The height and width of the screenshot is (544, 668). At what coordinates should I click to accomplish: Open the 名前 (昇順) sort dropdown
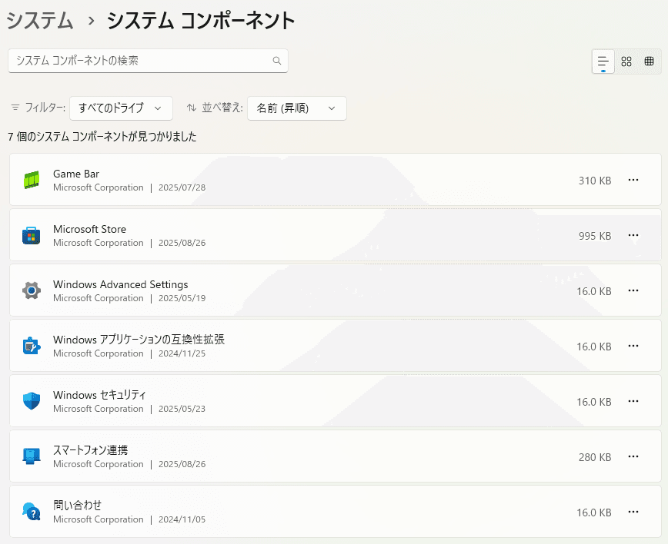click(x=297, y=108)
